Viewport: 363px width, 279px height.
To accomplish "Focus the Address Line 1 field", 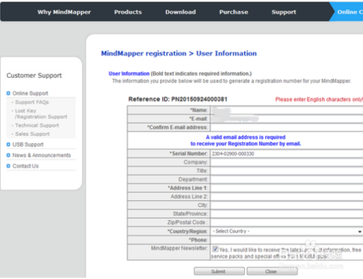I will [x=287, y=188].
